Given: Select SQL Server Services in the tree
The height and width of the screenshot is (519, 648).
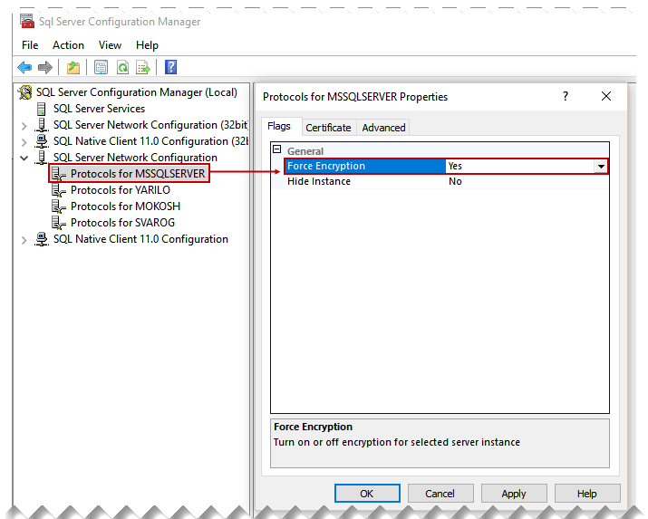Looking at the screenshot, I should (99, 109).
